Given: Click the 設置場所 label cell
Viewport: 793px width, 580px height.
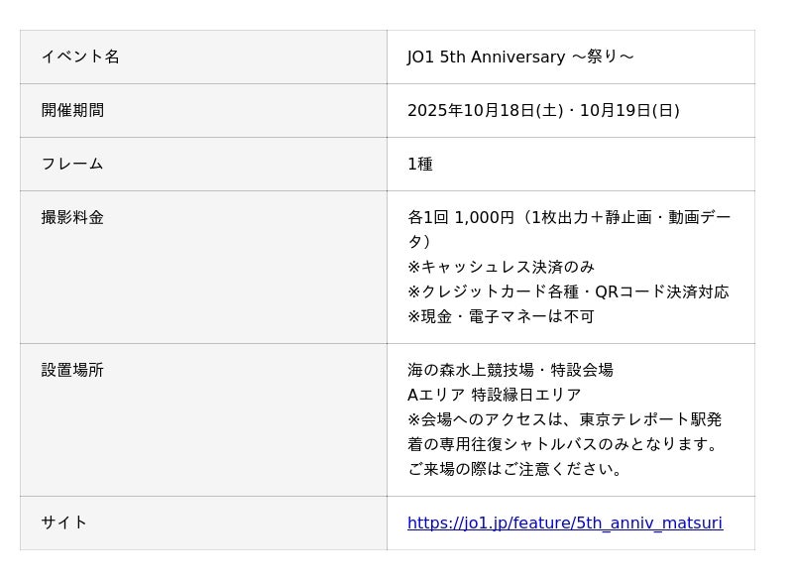Looking at the screenshot, I should click(72, 370).
